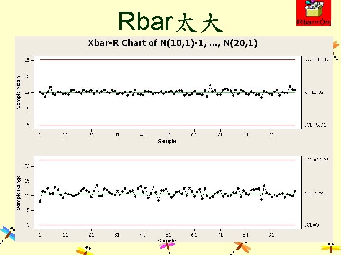Click Sample x-axis label under Range chart
The width and height of the screenshot is (341, 255).
click(167, 240)
